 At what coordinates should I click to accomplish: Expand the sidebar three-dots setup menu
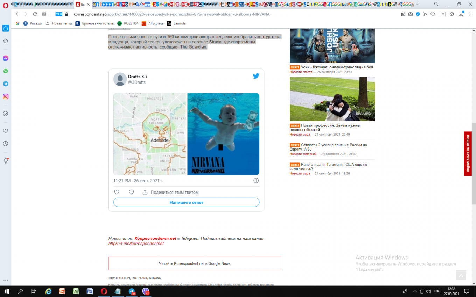pos(6,280)
